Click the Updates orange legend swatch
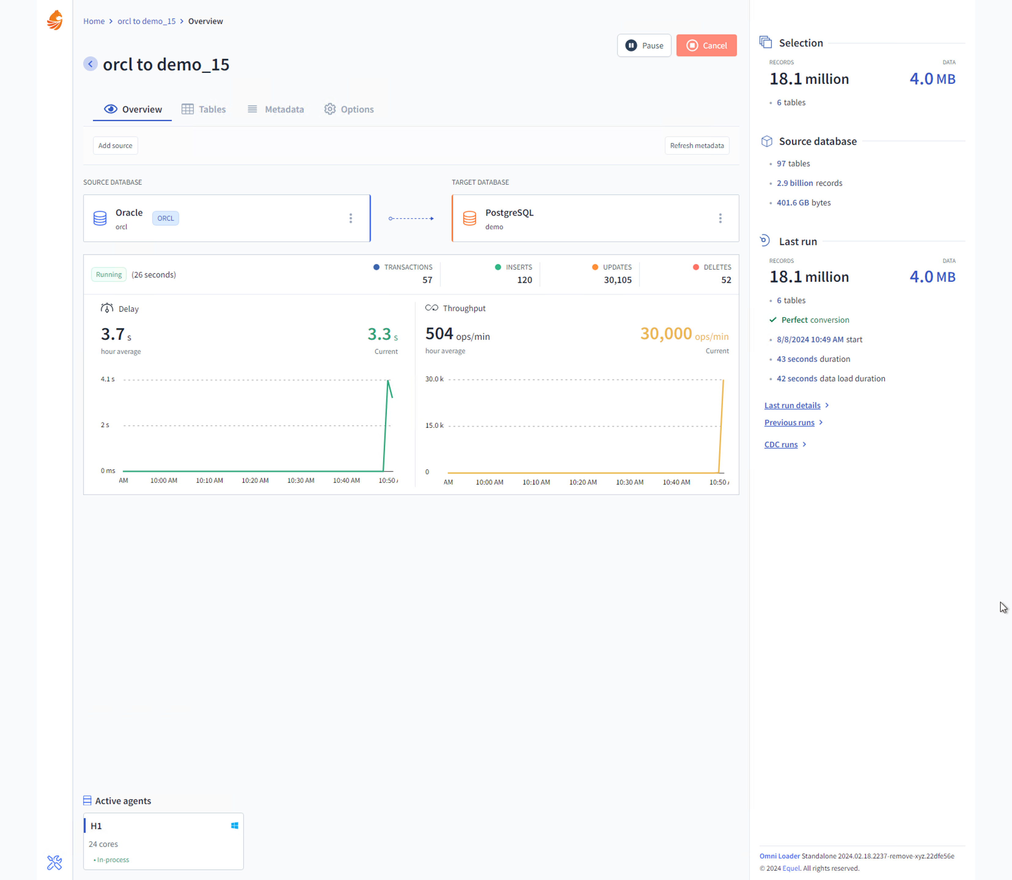The width and height of the screenshot is (1012, 880). pyautogui.click(x=595, y=267)
